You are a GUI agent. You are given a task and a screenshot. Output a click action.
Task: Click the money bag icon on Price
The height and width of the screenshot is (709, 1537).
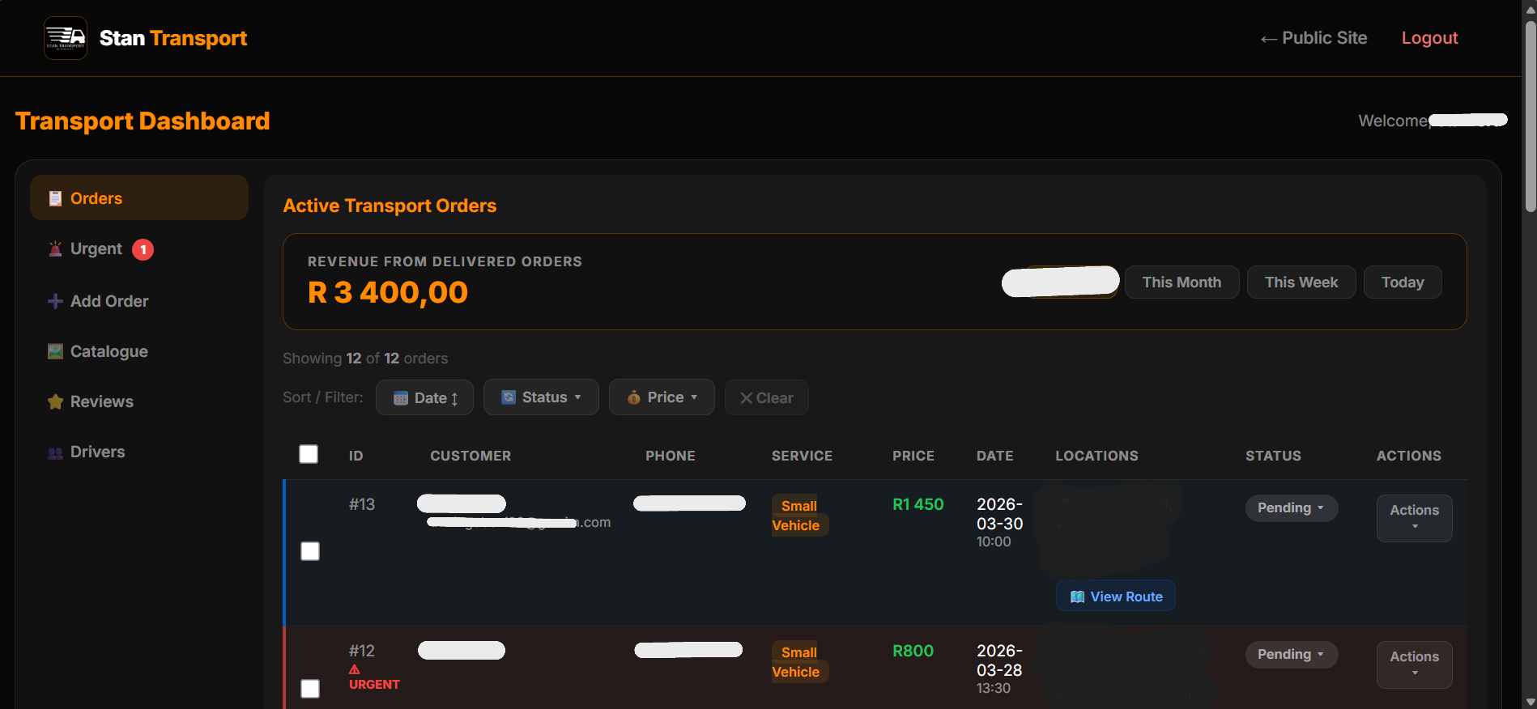(x=634, y=397)
